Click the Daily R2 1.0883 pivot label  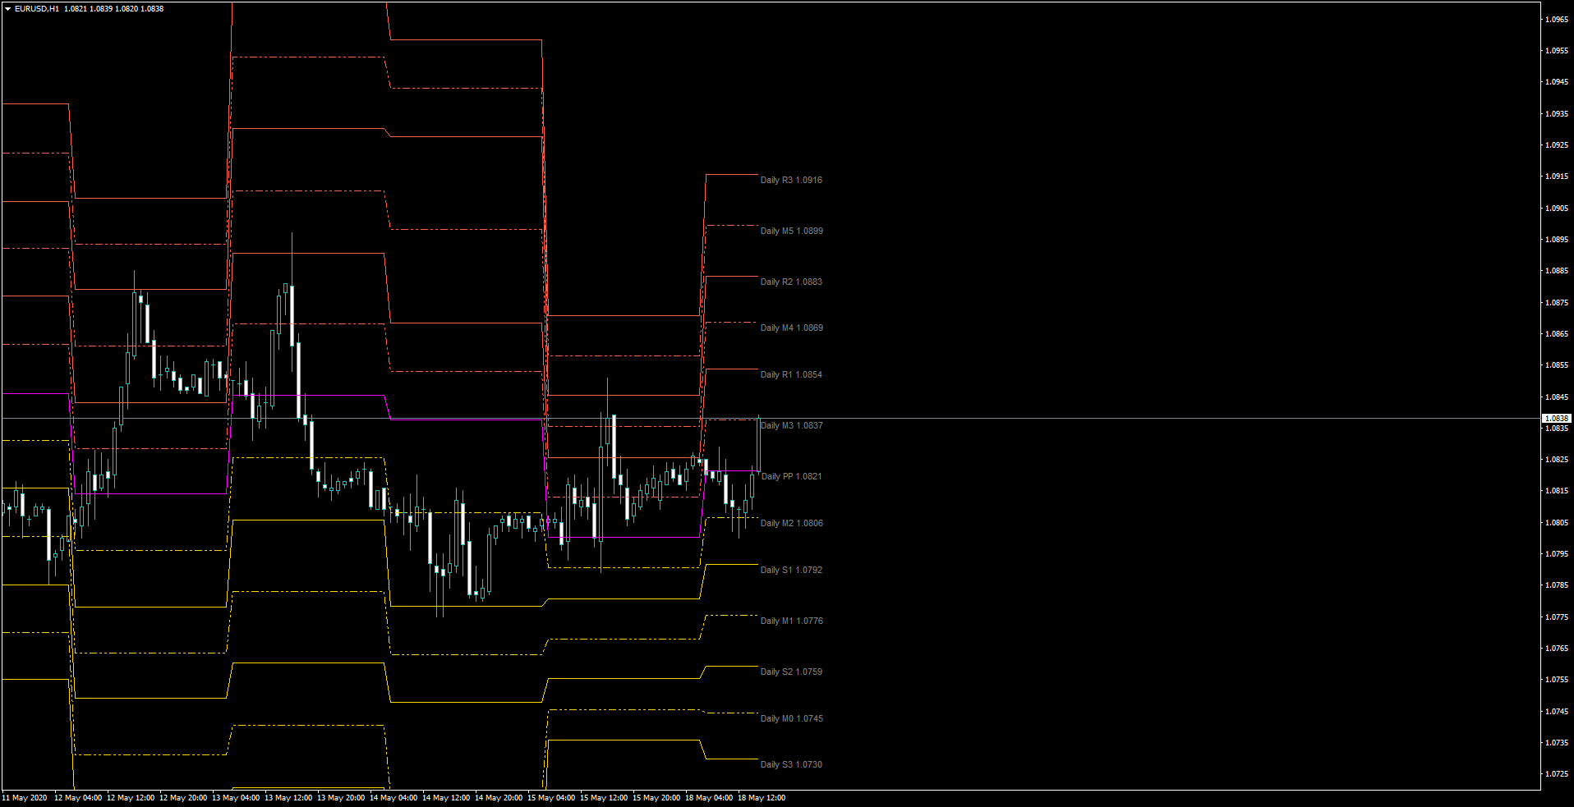pos(791,282)
